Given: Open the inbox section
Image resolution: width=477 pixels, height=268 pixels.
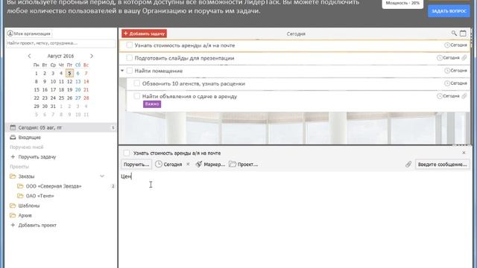Looking at the screenshot, I should 30,137.
